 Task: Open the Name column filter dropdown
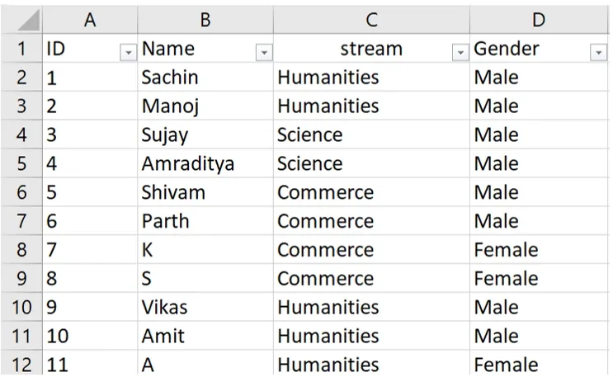tap(264, 52)
